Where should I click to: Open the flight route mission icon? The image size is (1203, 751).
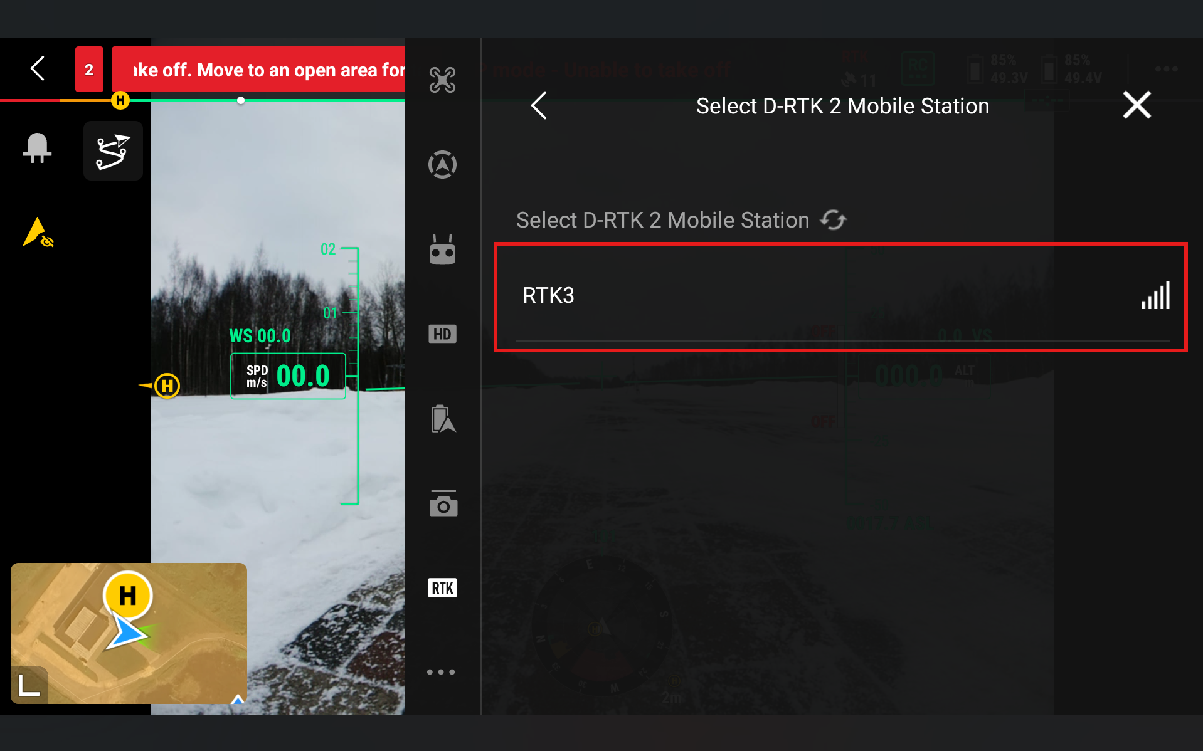coord(113,151)
